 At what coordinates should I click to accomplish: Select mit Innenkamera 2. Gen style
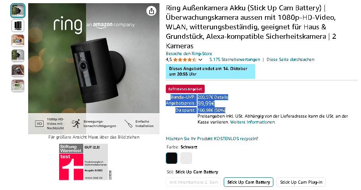[193, 182]
